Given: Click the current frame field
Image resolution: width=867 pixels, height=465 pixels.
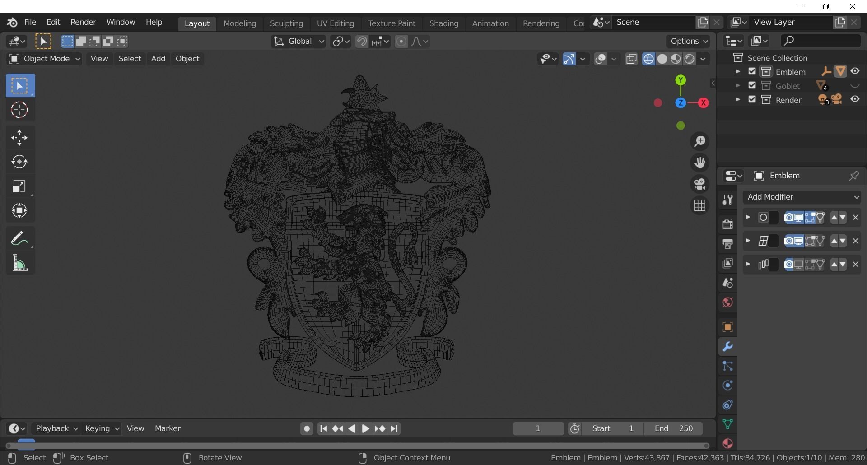Looking at the screenshot, I should pos(538,428).
